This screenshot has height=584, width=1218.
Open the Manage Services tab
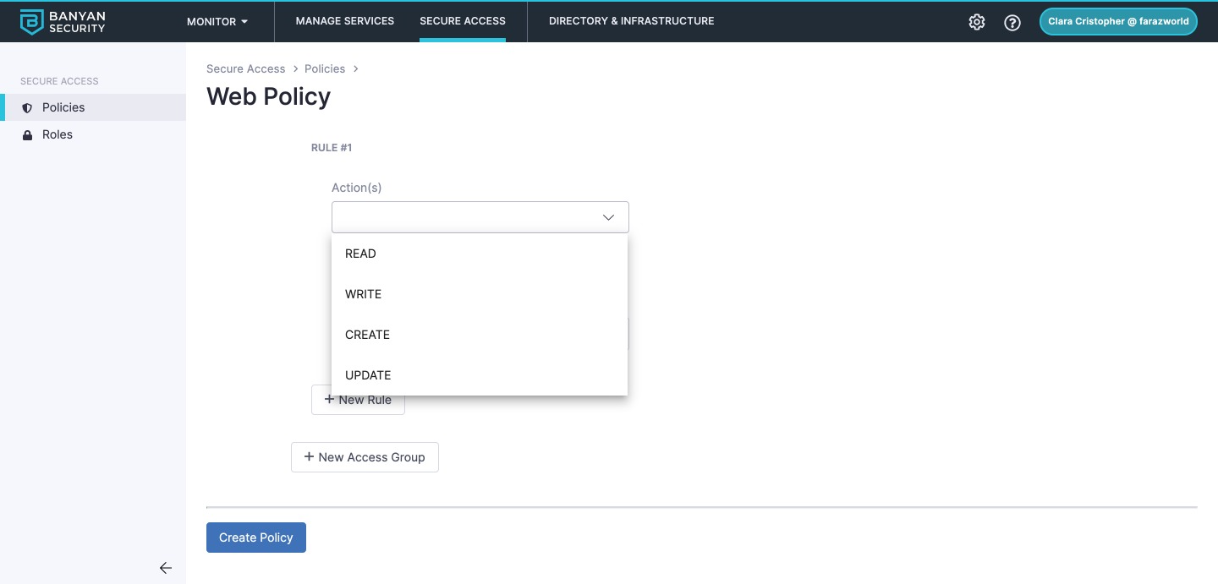(345, 21)
